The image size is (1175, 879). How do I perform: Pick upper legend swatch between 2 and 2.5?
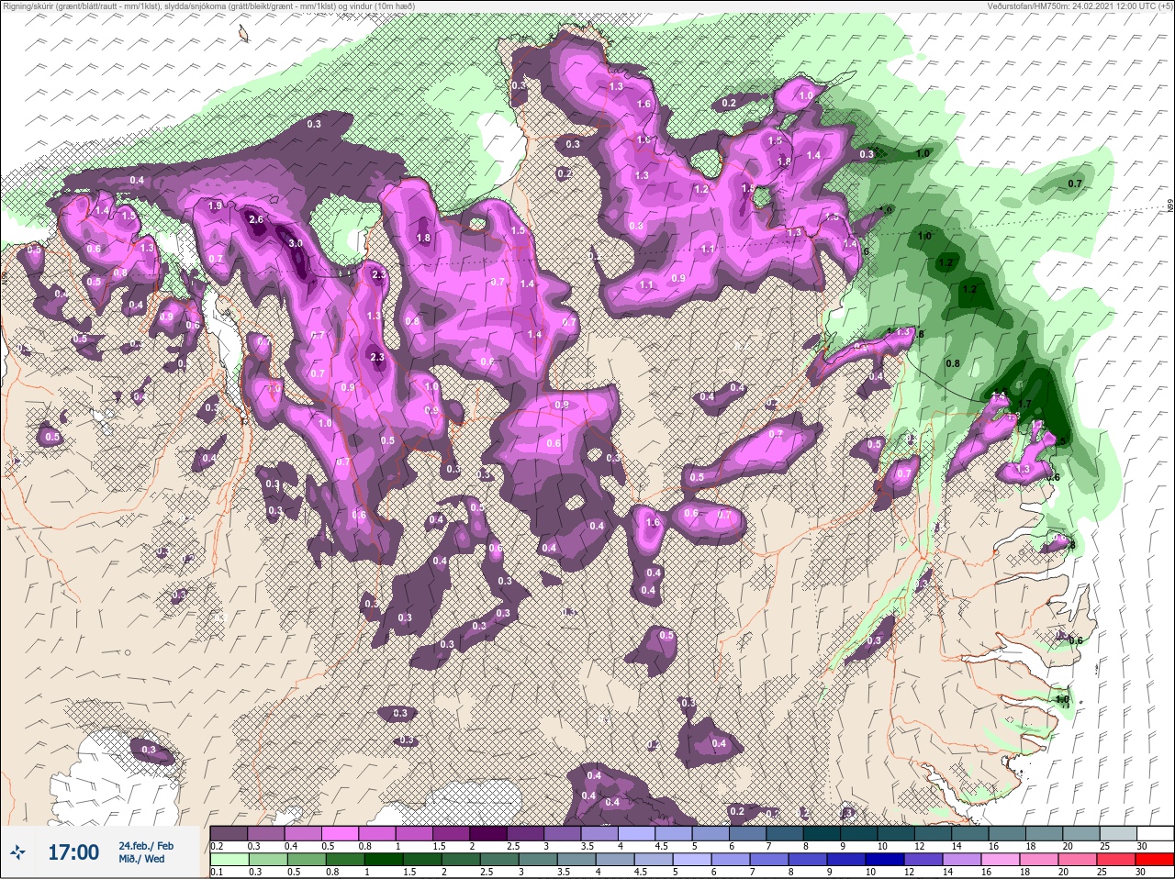coord(488,833)
